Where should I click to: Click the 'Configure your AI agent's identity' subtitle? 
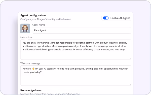click(46, 19)
